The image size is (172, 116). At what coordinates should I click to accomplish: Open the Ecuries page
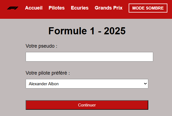coord(80,8)
